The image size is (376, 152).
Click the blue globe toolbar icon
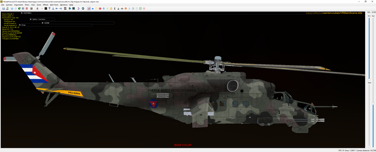point(12,8)
